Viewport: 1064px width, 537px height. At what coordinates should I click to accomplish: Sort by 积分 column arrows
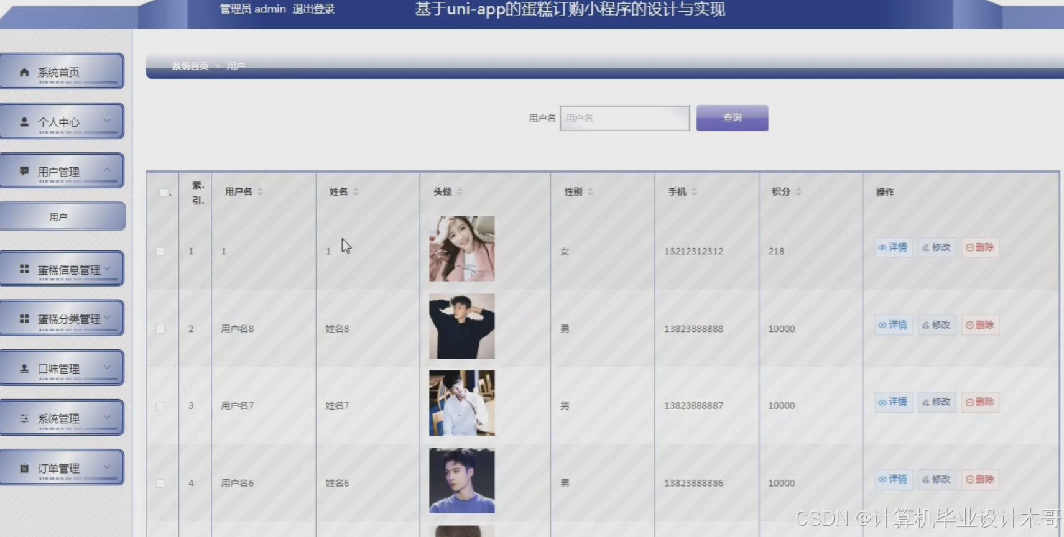coord(798,191)
